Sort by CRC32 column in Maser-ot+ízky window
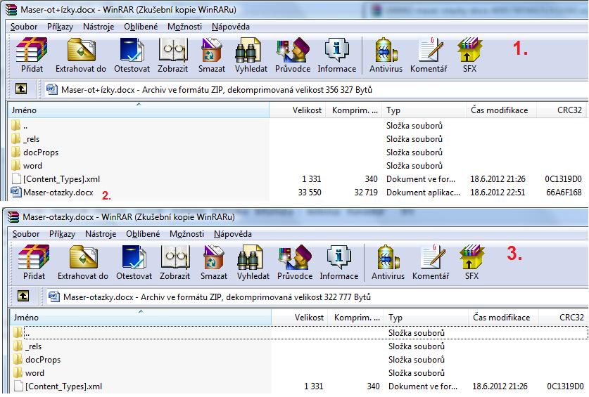The image size is (589, 397). click(x=561, y=110)
